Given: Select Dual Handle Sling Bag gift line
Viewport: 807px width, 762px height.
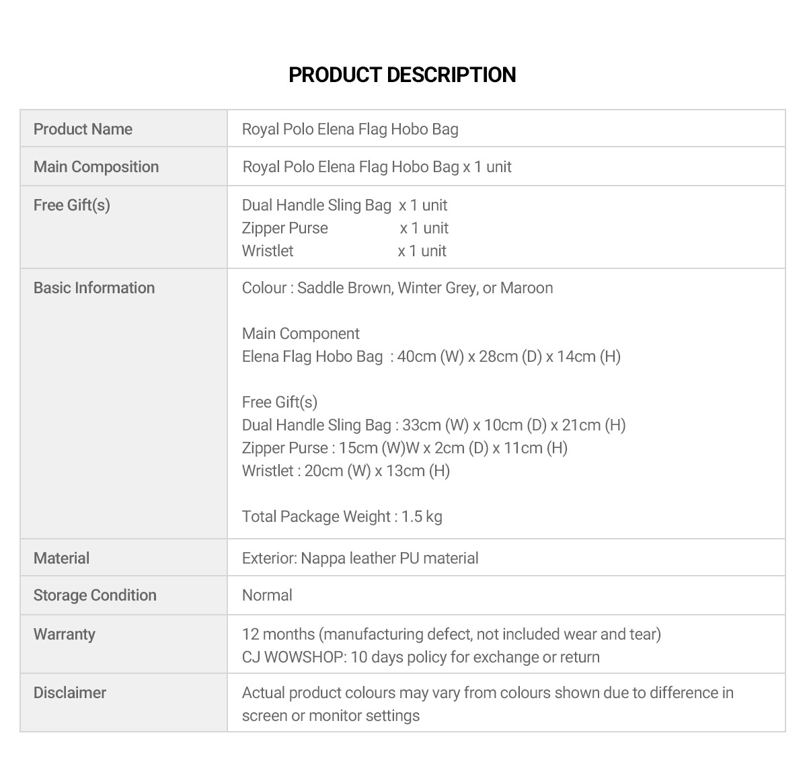Looking at the screenshot, I should click(344, 205).
